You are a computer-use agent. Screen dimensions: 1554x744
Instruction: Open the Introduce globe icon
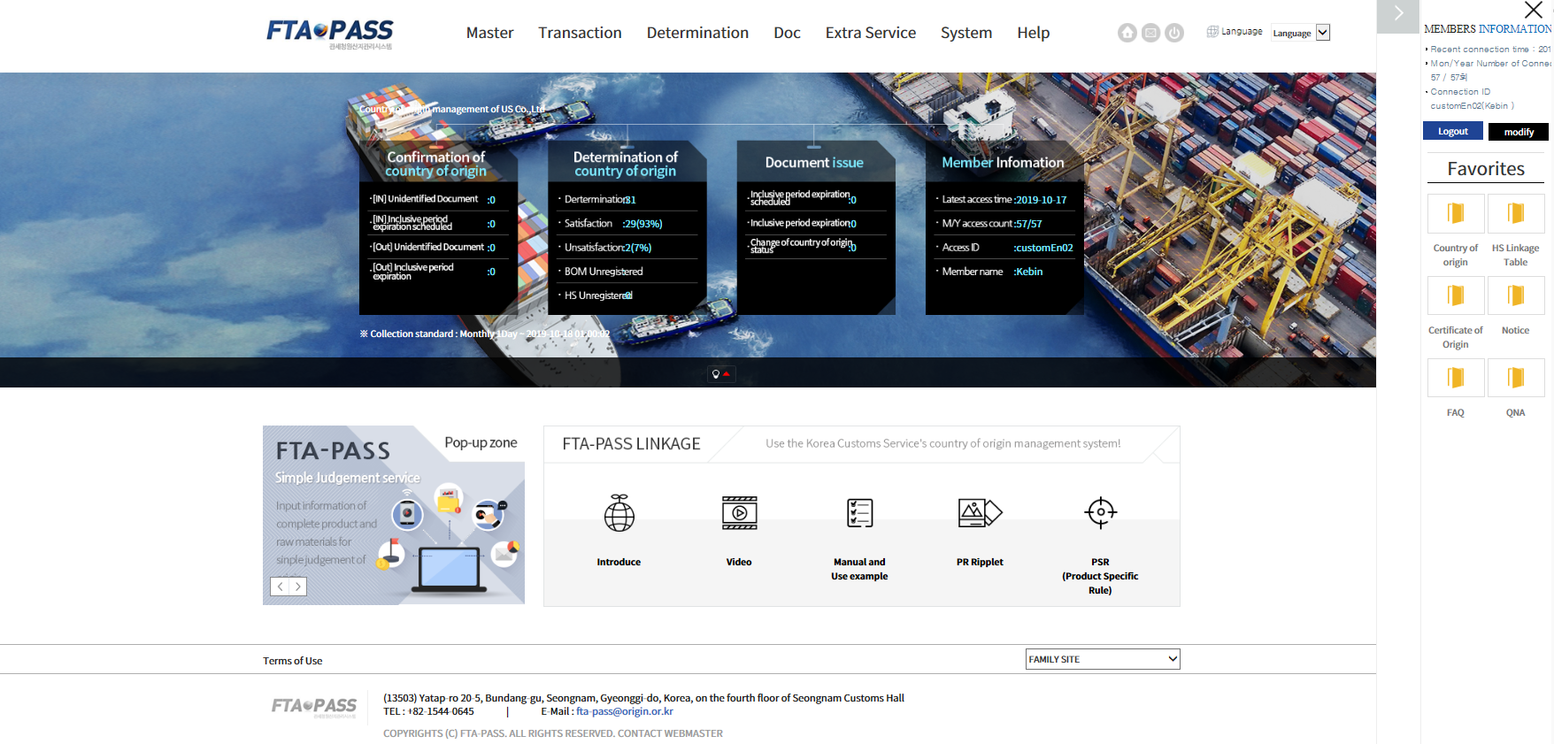point(619,513)
